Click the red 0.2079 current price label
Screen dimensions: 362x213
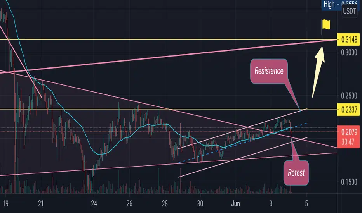pyautogui.click(x=349, y=132)
